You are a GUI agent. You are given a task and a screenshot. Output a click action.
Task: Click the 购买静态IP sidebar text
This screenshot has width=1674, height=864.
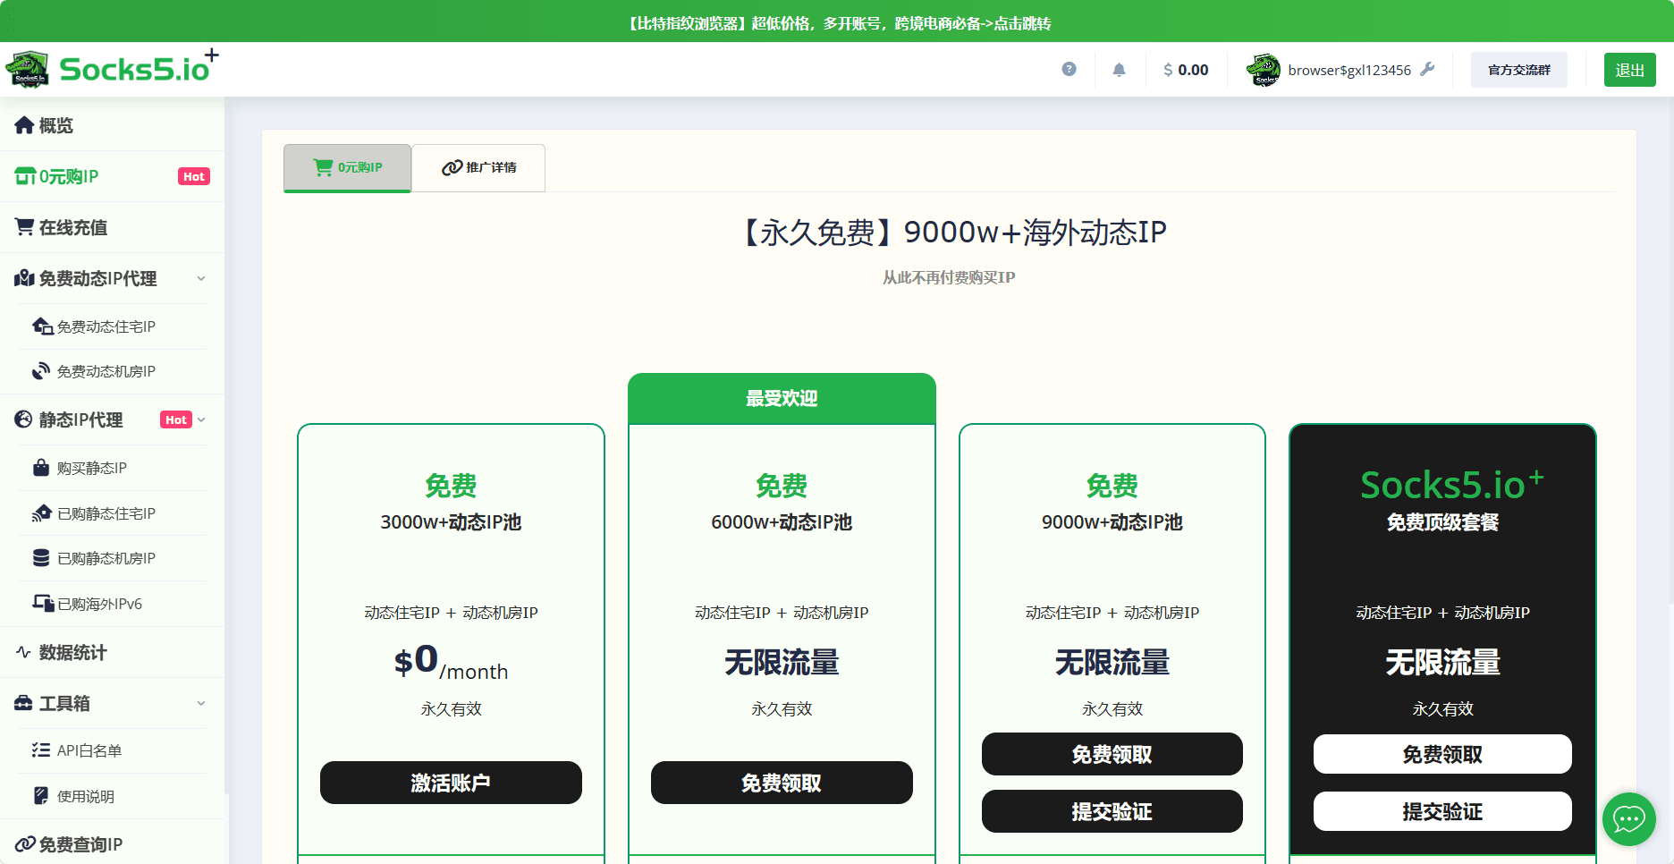pos(92,468)
